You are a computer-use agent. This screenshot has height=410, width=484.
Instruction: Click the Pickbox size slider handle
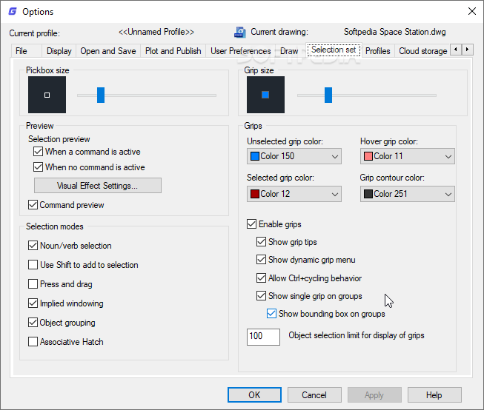[x=101, y=95]
